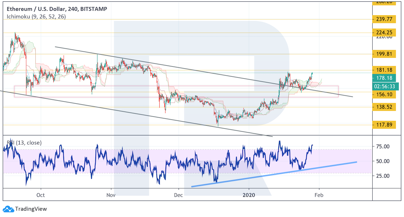
Task: Click the 2020 label on time axis
Action: 248,195
